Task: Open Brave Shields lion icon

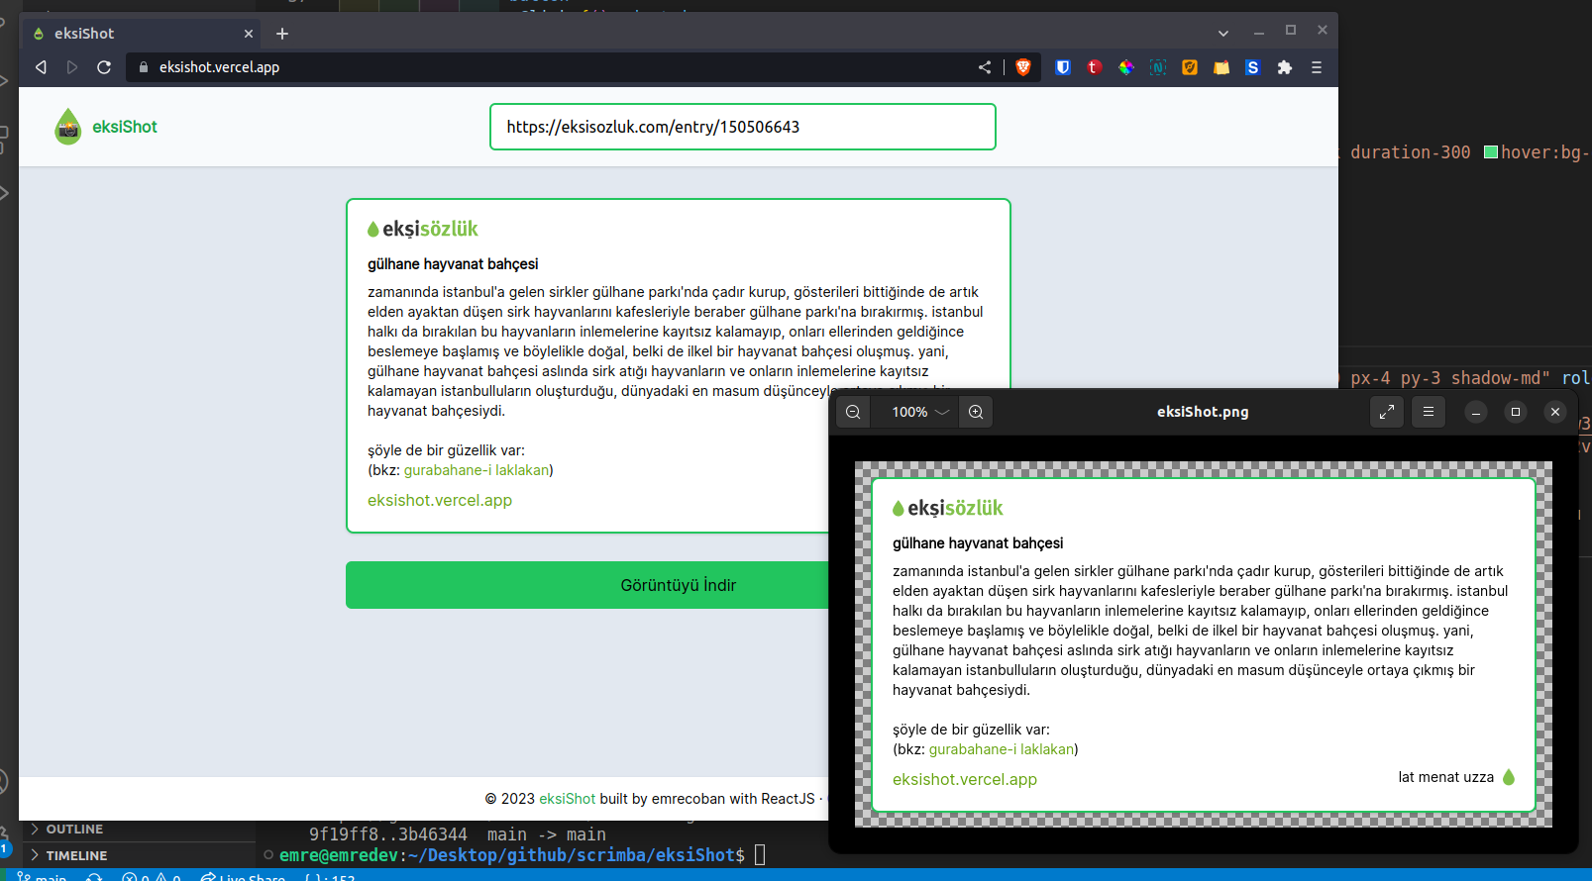Action: pos(1023,67)
